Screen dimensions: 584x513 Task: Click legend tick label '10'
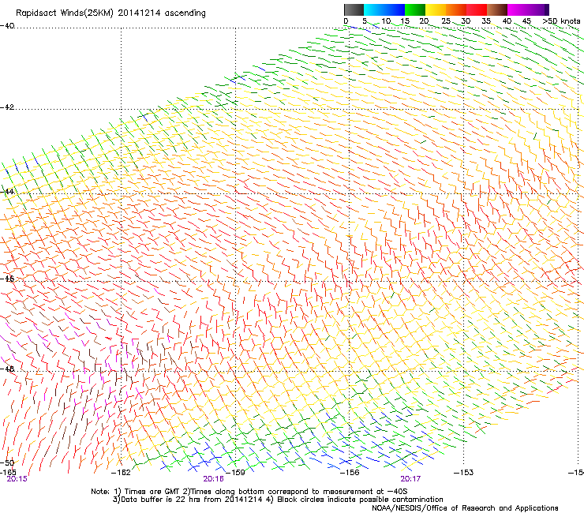pos(386,21)
